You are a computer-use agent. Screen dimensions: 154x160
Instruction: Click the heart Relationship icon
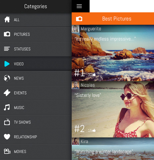(x=7, y=137)
